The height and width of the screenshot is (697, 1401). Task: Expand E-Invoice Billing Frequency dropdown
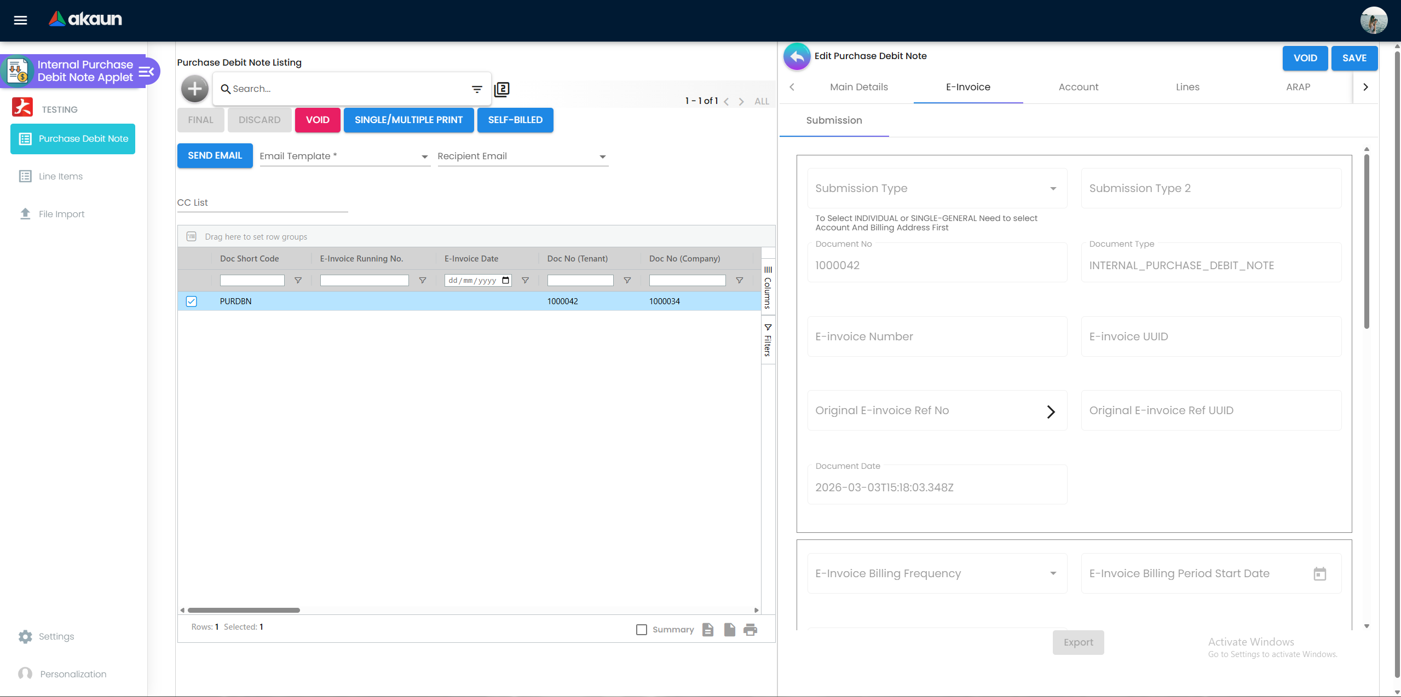click(x=1053, y=574)
